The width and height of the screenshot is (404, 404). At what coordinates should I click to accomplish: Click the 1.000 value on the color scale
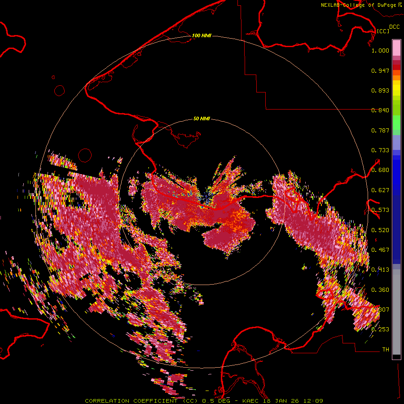pyautogui.click(x=380, y=50)
